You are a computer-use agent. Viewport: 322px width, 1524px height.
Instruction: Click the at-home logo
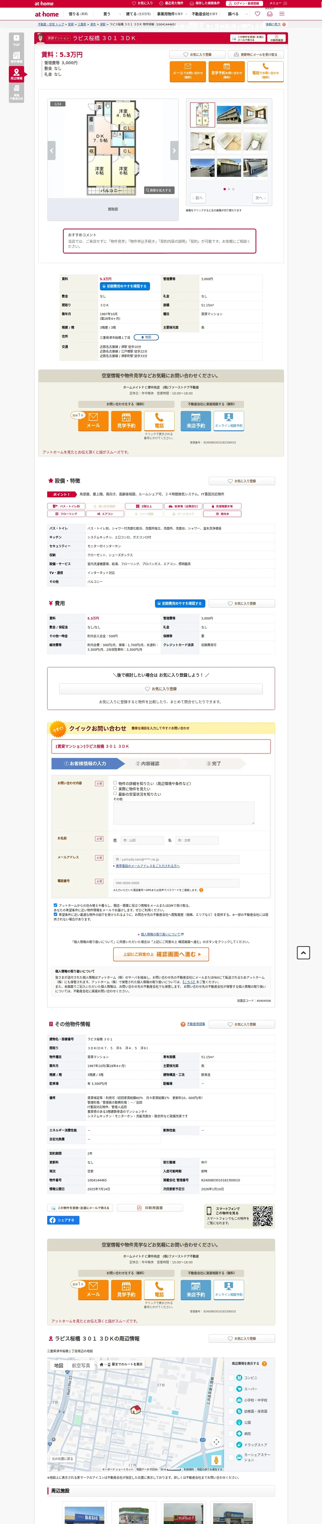(x=47, y=14)
